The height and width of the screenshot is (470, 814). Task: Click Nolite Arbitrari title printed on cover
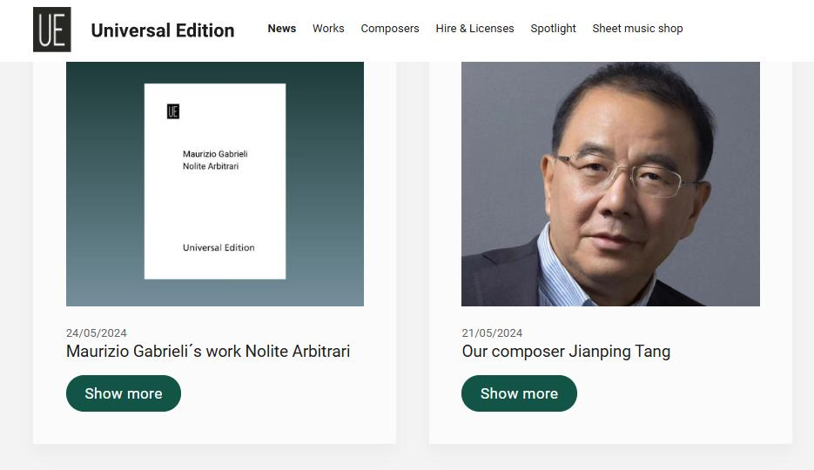211,166
